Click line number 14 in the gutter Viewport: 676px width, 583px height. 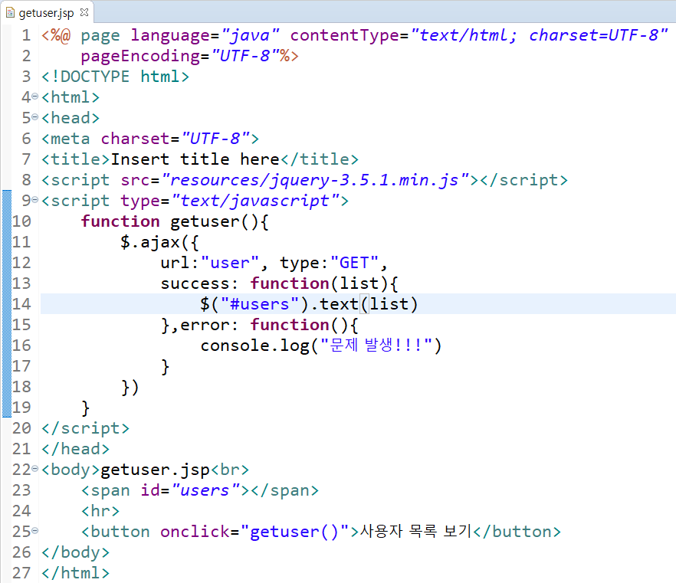pyautogui.click(x=21, y=304)
